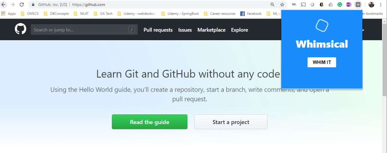Click the OneNote Web Clipper extension icon

[x=349, y=5]
